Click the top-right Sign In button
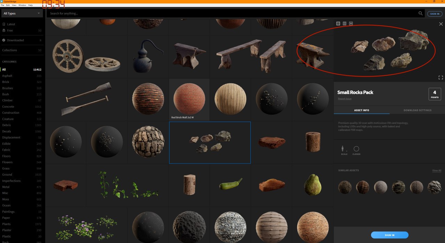The height and width of the screenshot is (243, 445). coord(435,14)
